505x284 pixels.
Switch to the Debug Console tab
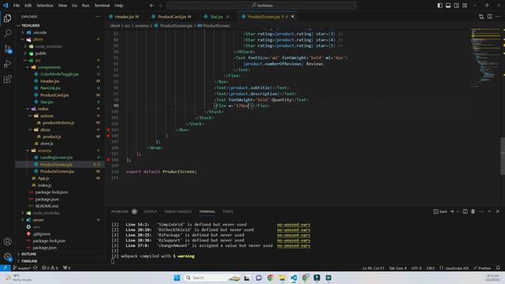178,211
